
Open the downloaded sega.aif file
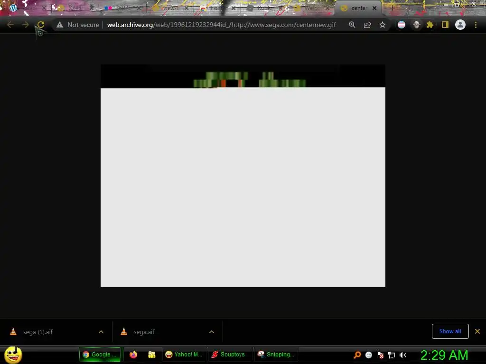[x=144, y=332]
